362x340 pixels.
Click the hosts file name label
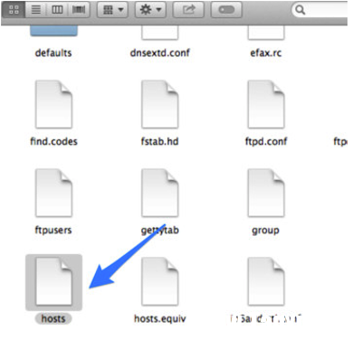[x=53, y=318]
